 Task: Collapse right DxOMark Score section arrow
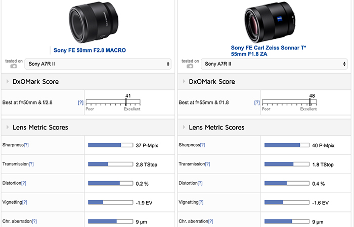point(184,81)
